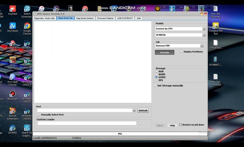The width and height of the screenshot is (244, 147).
Task: Open the Octoplus FRP Tool shortcut
Action: [x=216, y=26]
